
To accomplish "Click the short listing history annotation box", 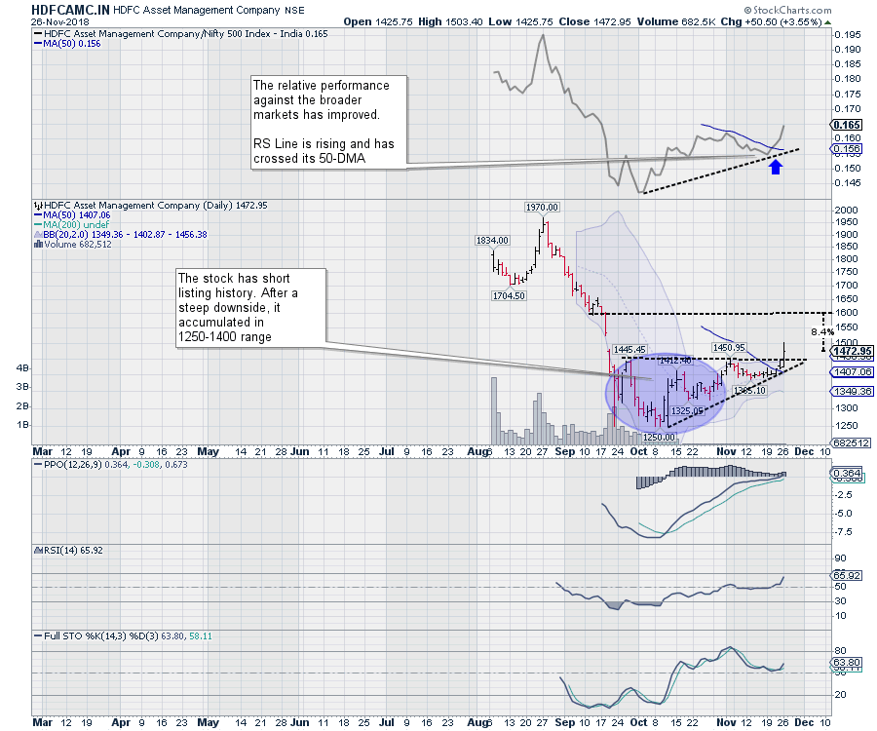I will point(250,308).
